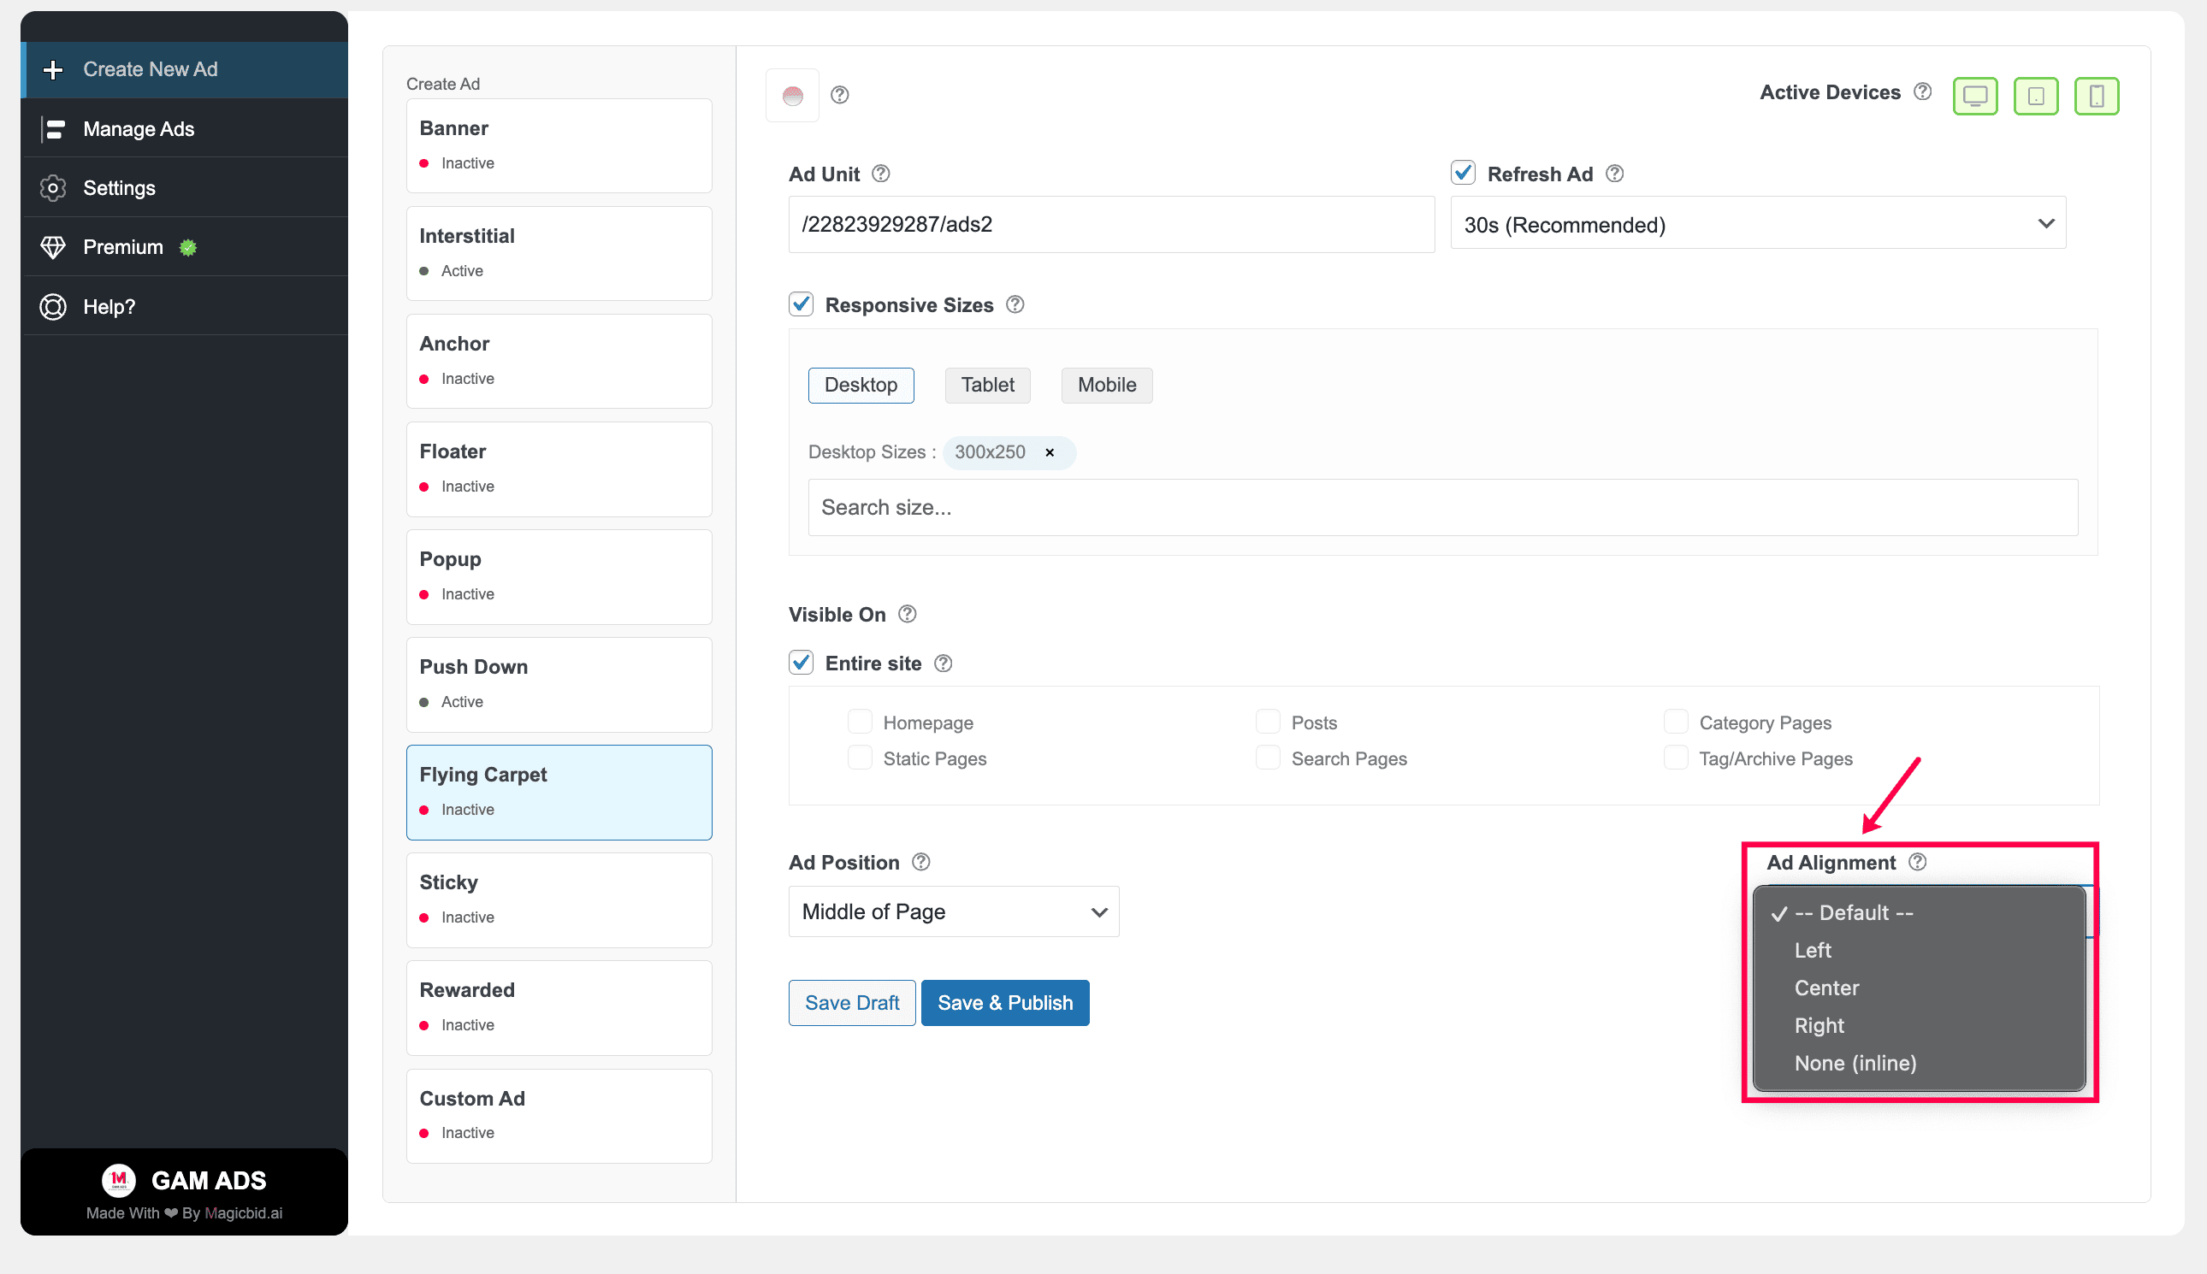This screenshot has width=2207, height=1274.
Task: Switch to the Tablet sizes tab
Action: (x=987, y=385)
